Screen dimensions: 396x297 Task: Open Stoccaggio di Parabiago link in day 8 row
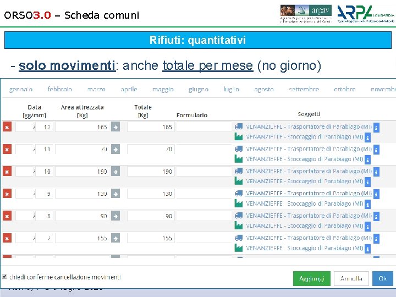point(305,226)
